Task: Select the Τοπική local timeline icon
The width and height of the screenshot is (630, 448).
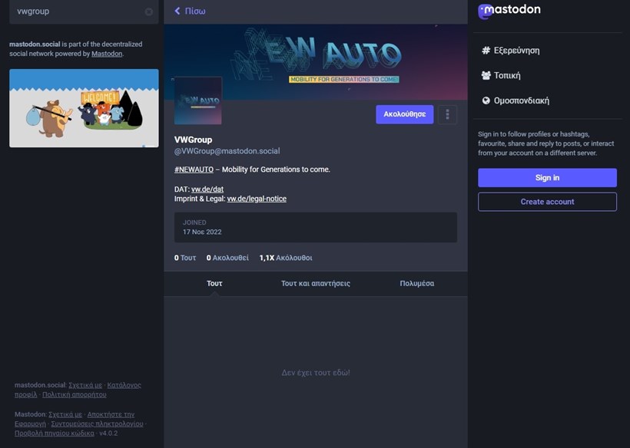Action: click(x=486, y=74)
